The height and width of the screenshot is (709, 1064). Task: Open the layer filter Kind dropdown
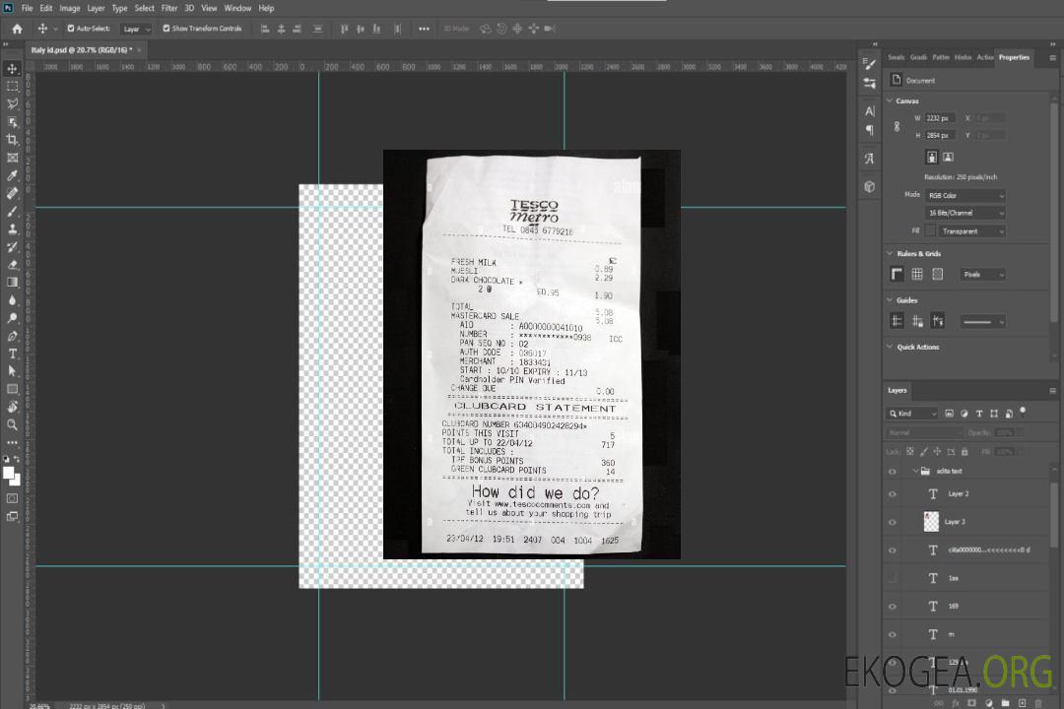tap(912, 414)
